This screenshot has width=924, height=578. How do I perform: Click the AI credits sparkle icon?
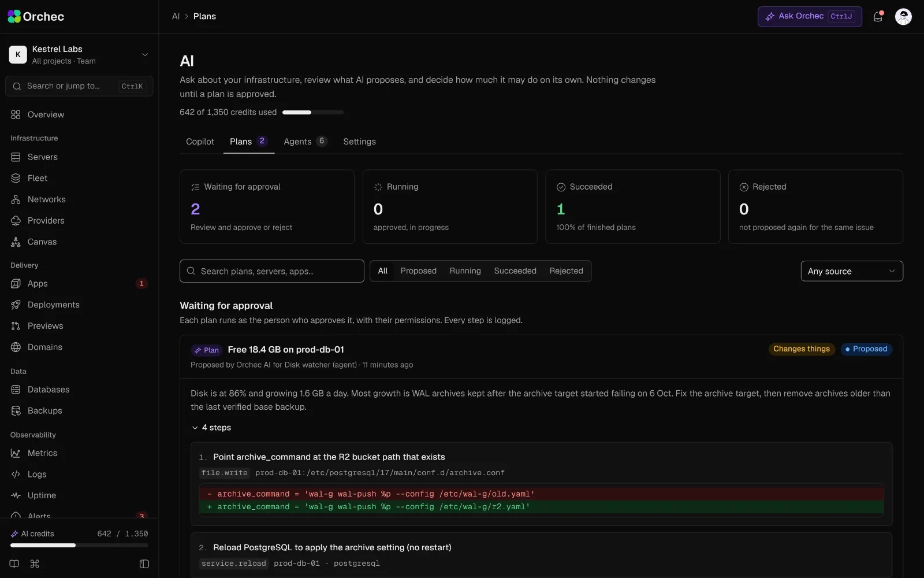[14, 534]
